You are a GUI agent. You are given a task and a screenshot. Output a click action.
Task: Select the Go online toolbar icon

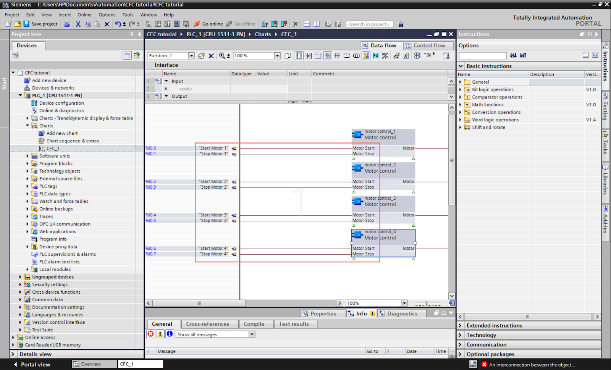tap(209, 24)
